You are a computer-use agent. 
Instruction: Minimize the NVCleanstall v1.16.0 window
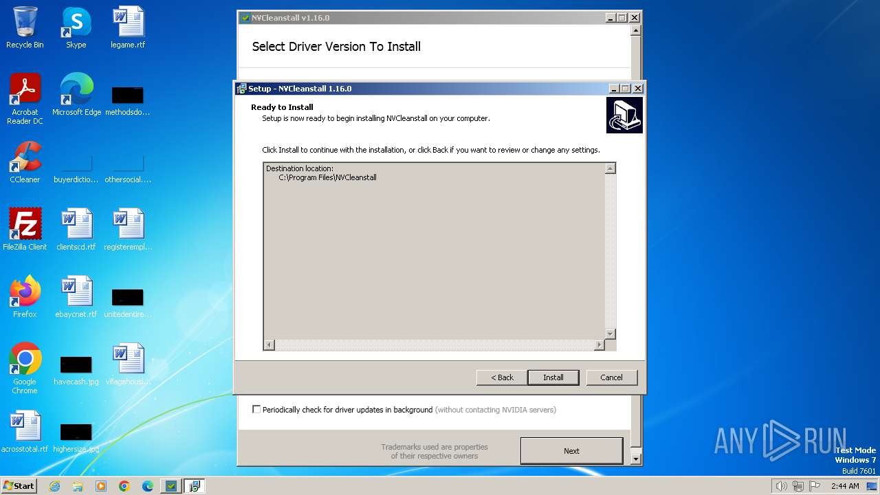point(610,18)
